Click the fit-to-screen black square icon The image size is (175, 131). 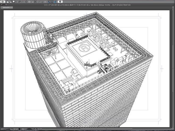(19, 129)
